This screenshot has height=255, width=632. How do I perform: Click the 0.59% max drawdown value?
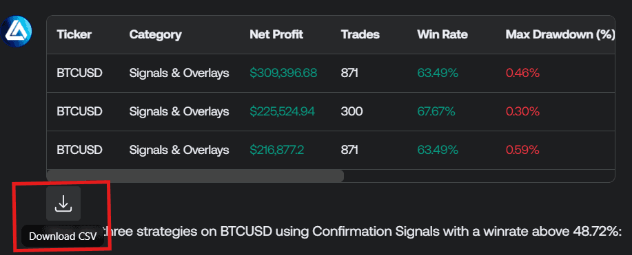pyautogui.click(x=522, y=150)
